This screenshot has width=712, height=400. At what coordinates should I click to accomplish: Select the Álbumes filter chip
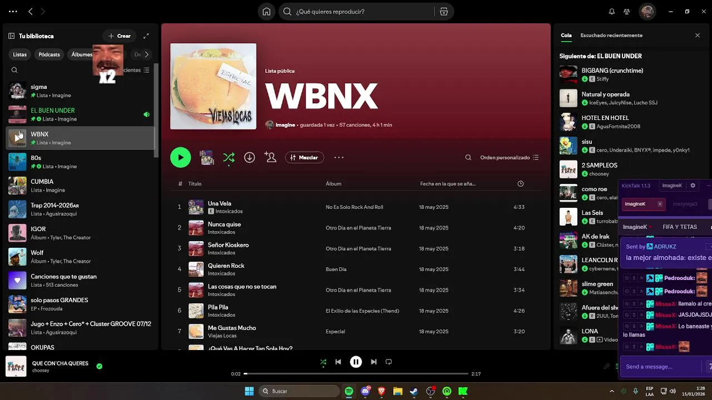(82, 54)
